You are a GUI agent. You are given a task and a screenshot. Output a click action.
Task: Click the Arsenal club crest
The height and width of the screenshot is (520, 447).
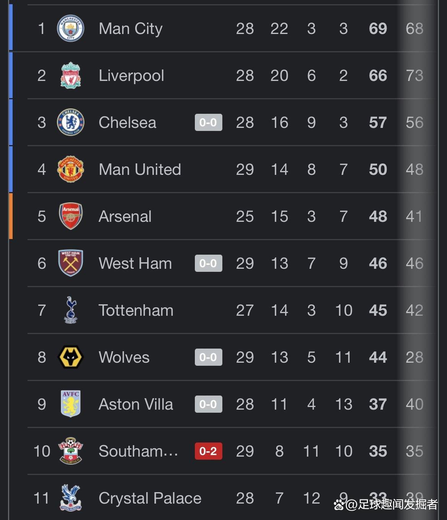tap(71, 216)
